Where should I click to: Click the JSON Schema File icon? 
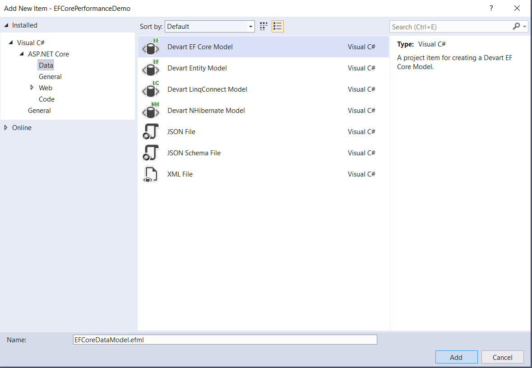[x=151, y=153]
